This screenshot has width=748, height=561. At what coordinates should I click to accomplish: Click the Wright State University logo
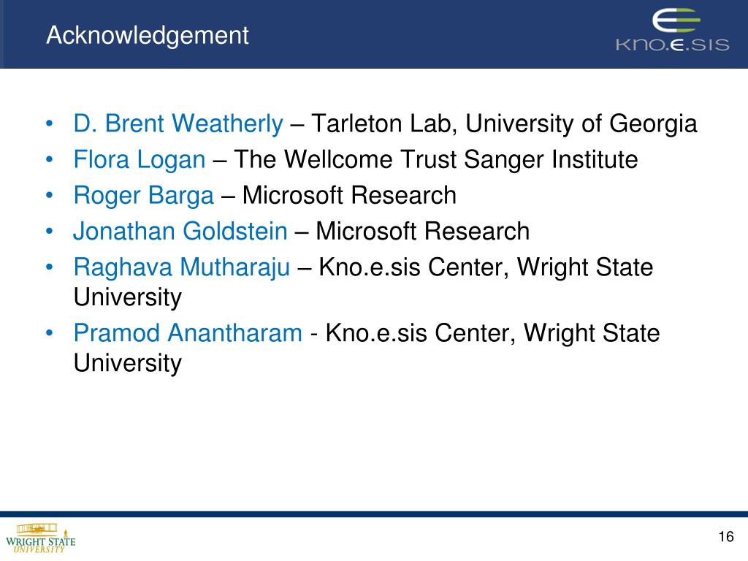point(41,538)
